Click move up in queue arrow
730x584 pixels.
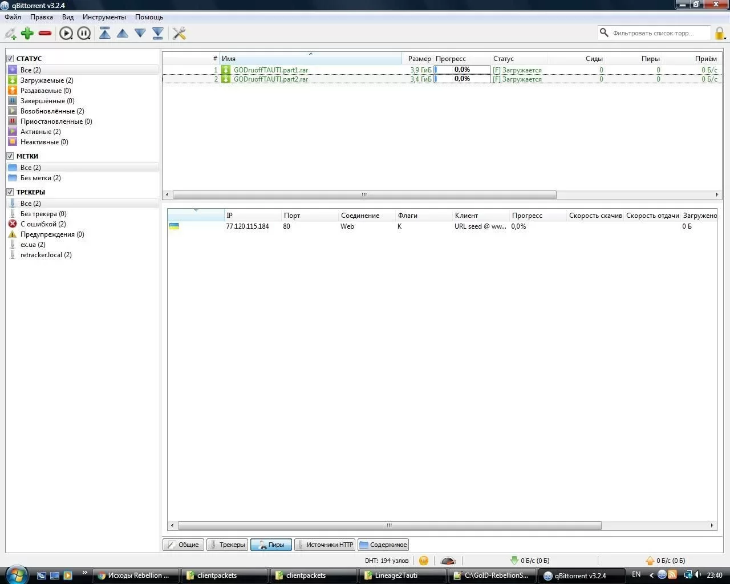(123, 33)
